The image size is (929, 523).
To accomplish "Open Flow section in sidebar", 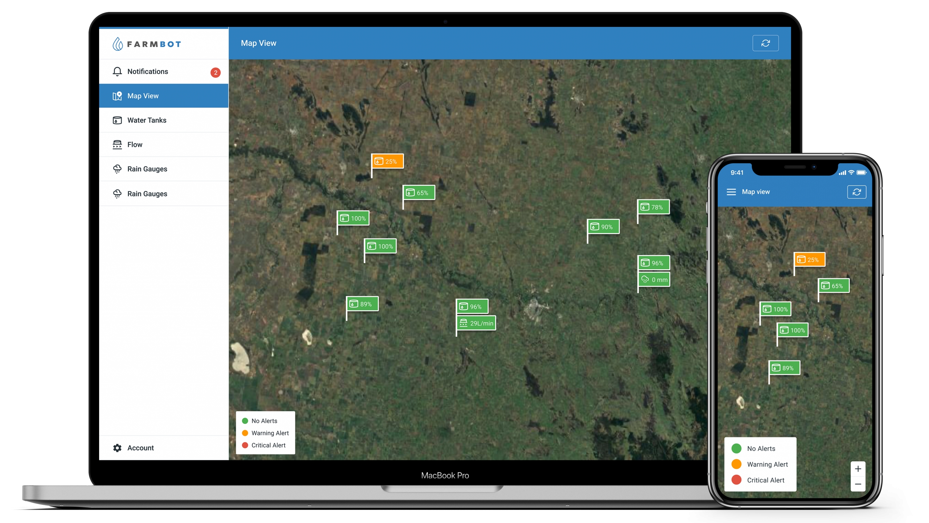I will click(164, 144).
